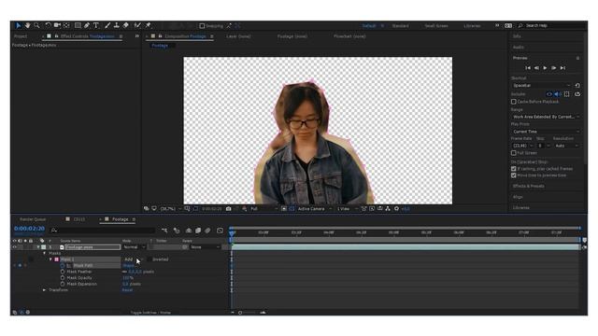Open the Align panel

click(x=518, y=197)
